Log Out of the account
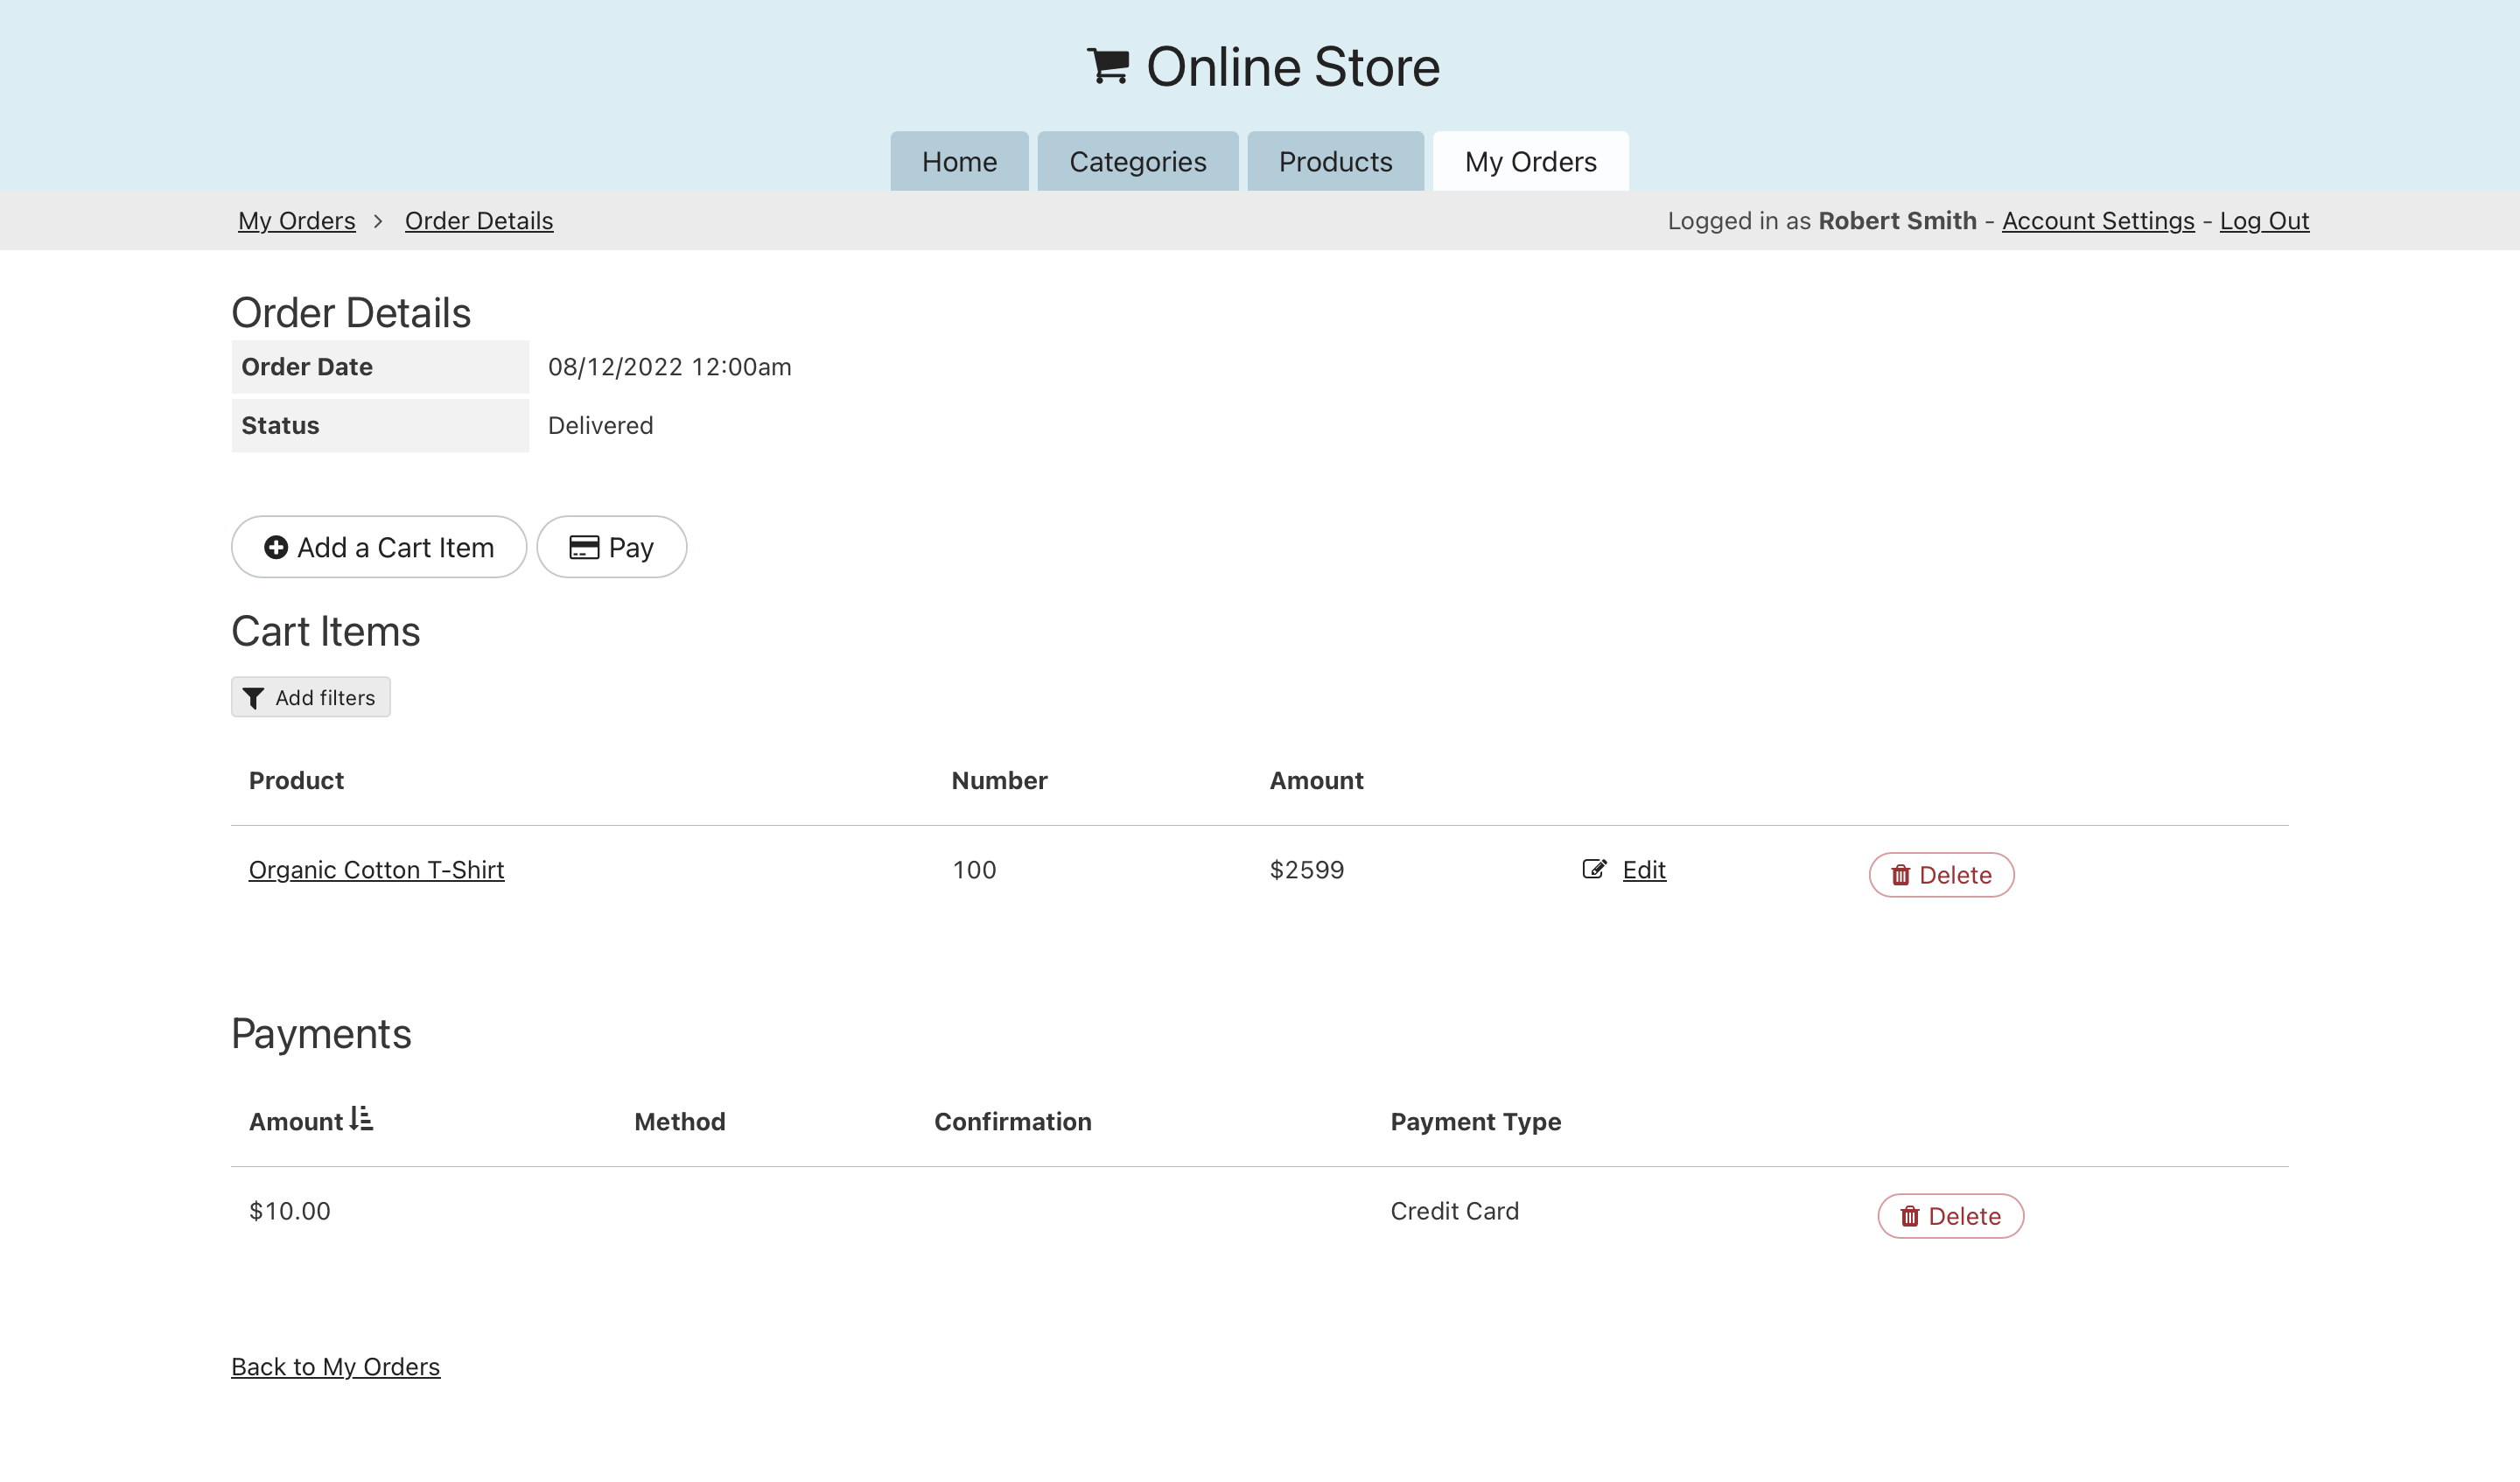 pyautogui.click(x=2264, y=221)
